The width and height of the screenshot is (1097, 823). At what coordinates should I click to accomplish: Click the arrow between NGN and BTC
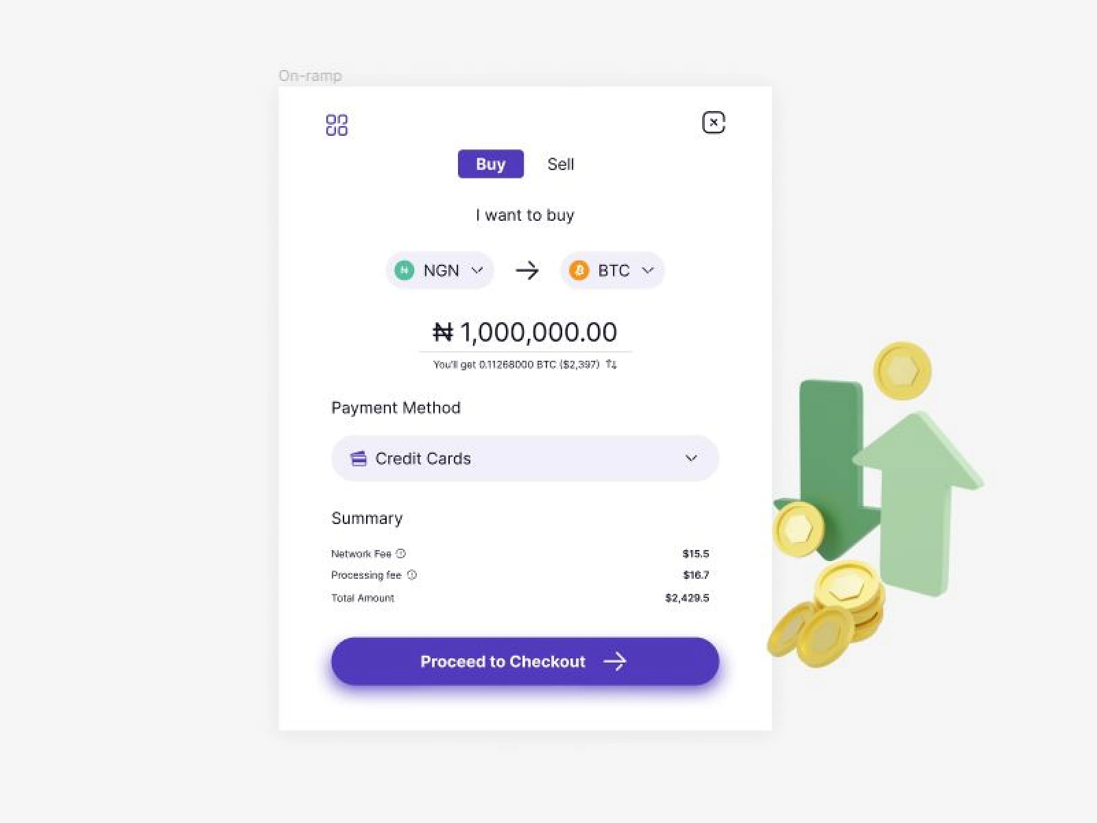(x=527, y=270)
